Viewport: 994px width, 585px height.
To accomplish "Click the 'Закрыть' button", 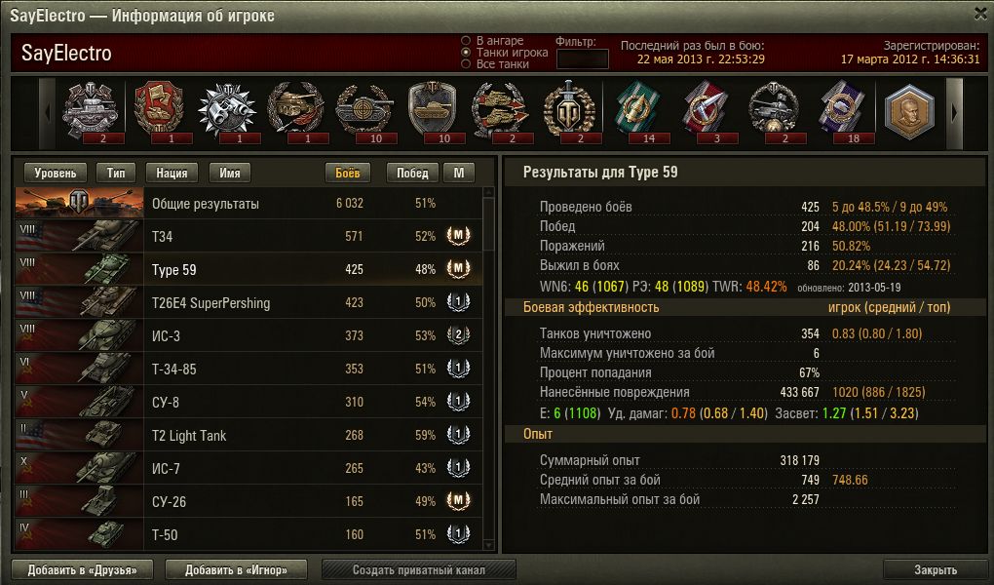I will point(936,569).
